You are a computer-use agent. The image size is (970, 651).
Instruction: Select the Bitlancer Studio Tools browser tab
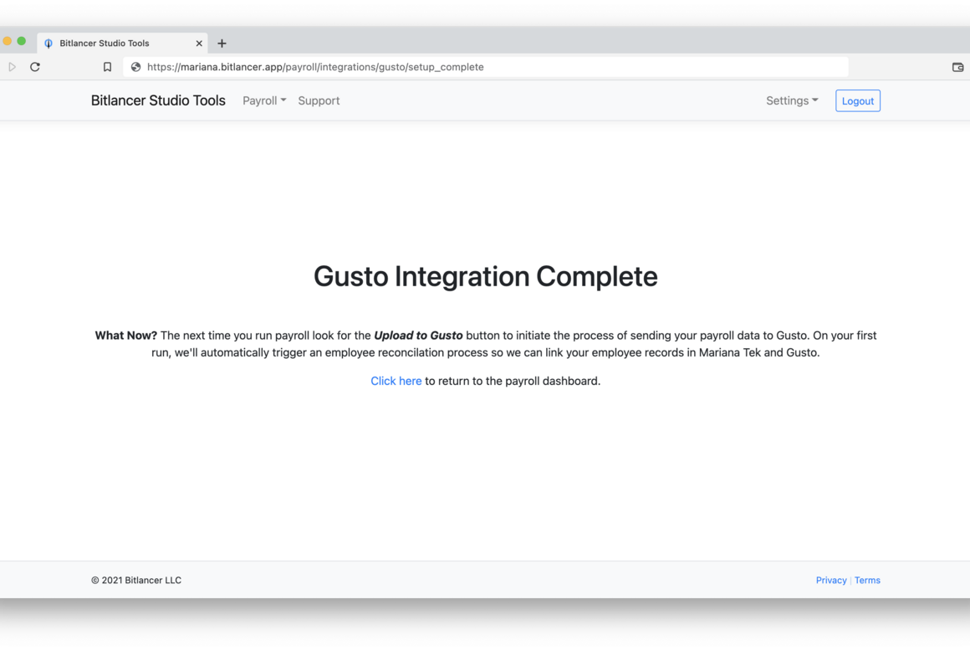(x=122, y=44)
